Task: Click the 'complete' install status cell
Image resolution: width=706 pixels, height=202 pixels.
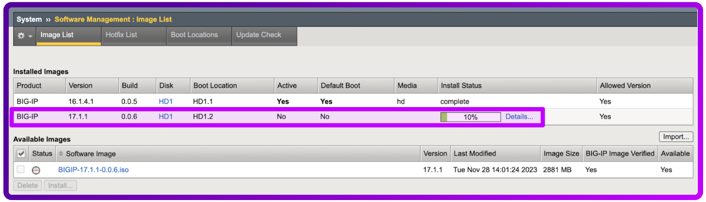Action: click(455, 102)
